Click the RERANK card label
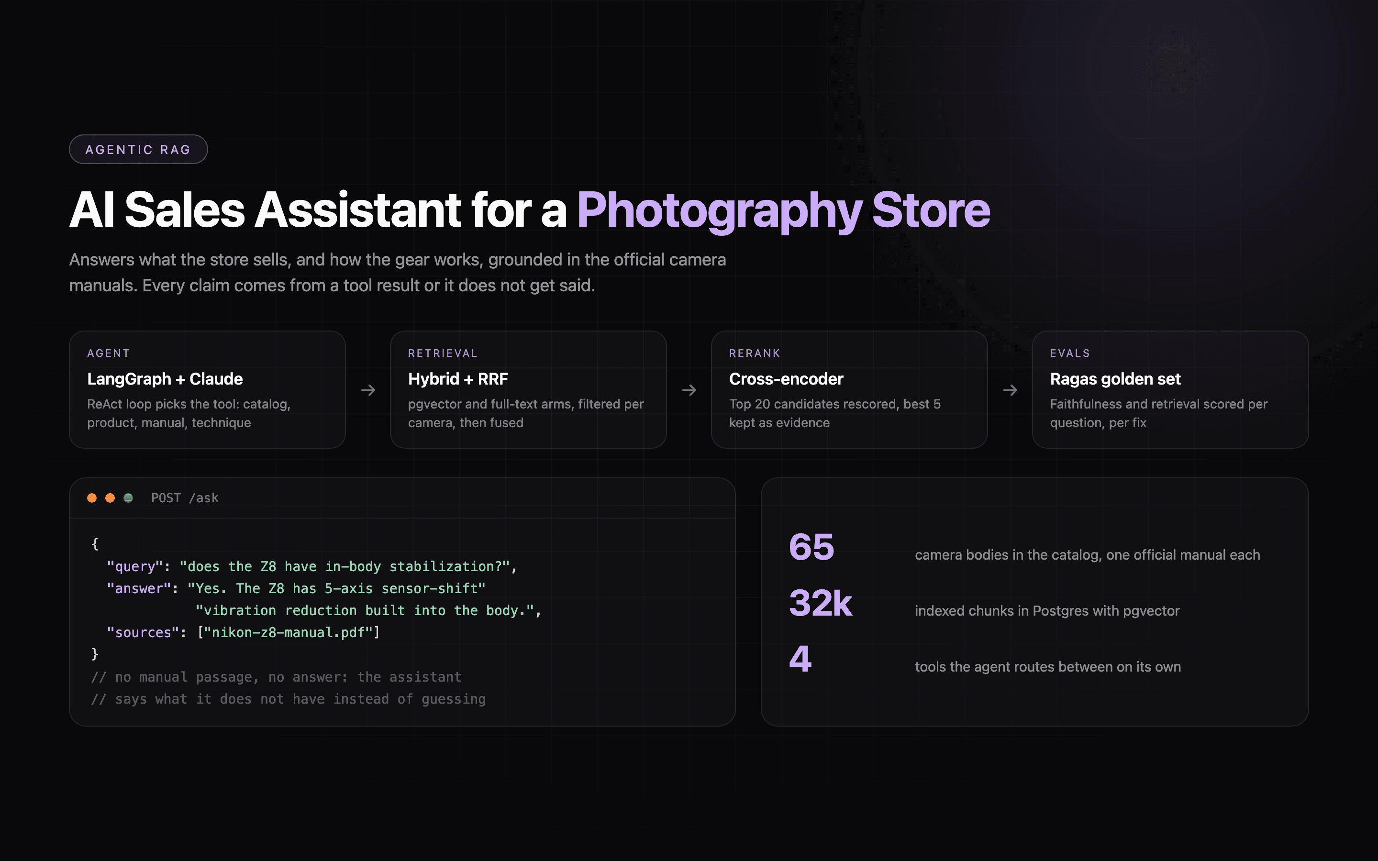This screenshot has width=1378, height=861. pyautogui.click(x=755, y=353)
